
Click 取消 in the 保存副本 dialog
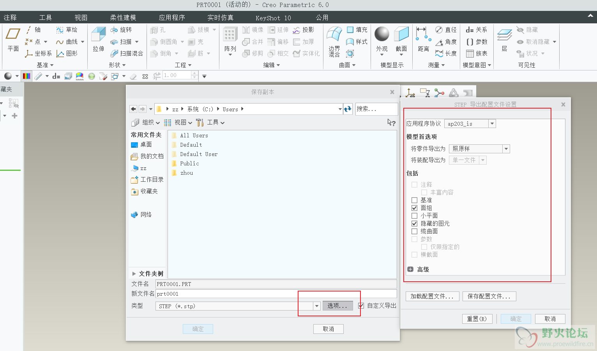pos(329,329)
